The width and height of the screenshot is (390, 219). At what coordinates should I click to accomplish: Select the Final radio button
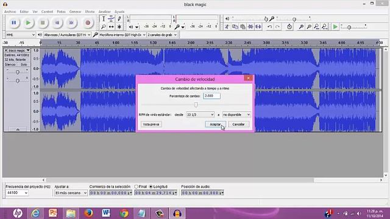136,187
